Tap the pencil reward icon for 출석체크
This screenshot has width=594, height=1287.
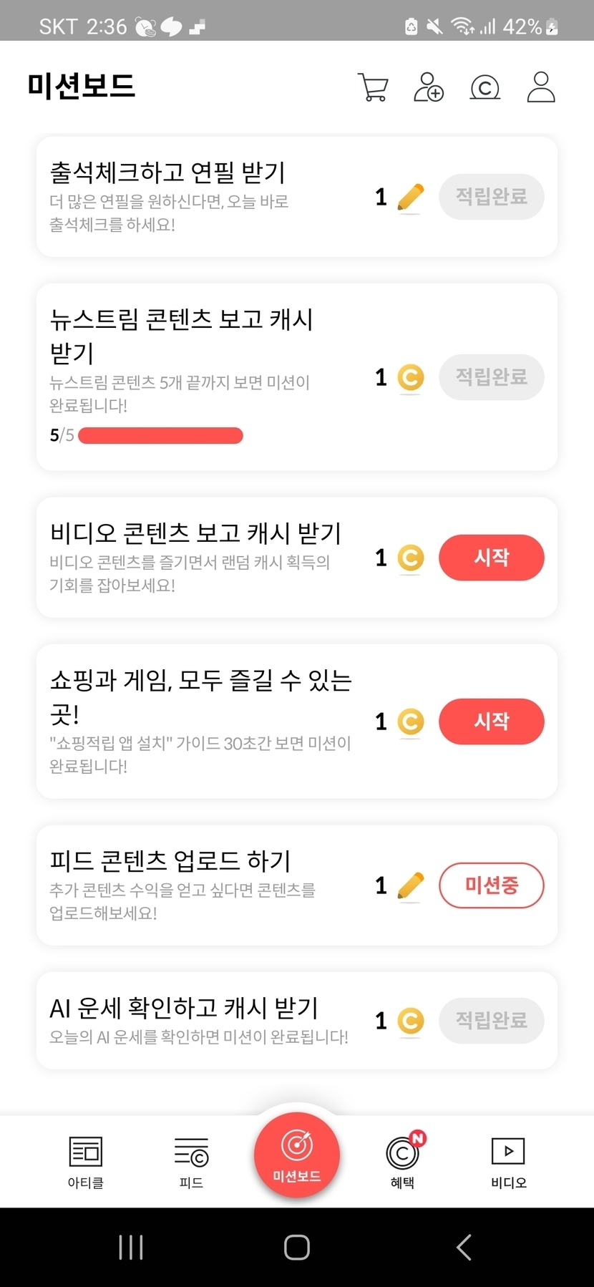click(x=410, y=198)
